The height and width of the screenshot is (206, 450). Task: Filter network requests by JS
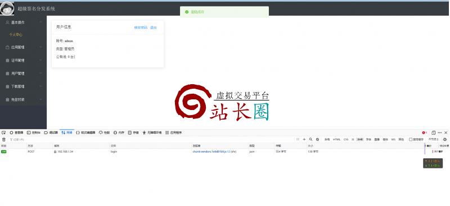[353, 140]
